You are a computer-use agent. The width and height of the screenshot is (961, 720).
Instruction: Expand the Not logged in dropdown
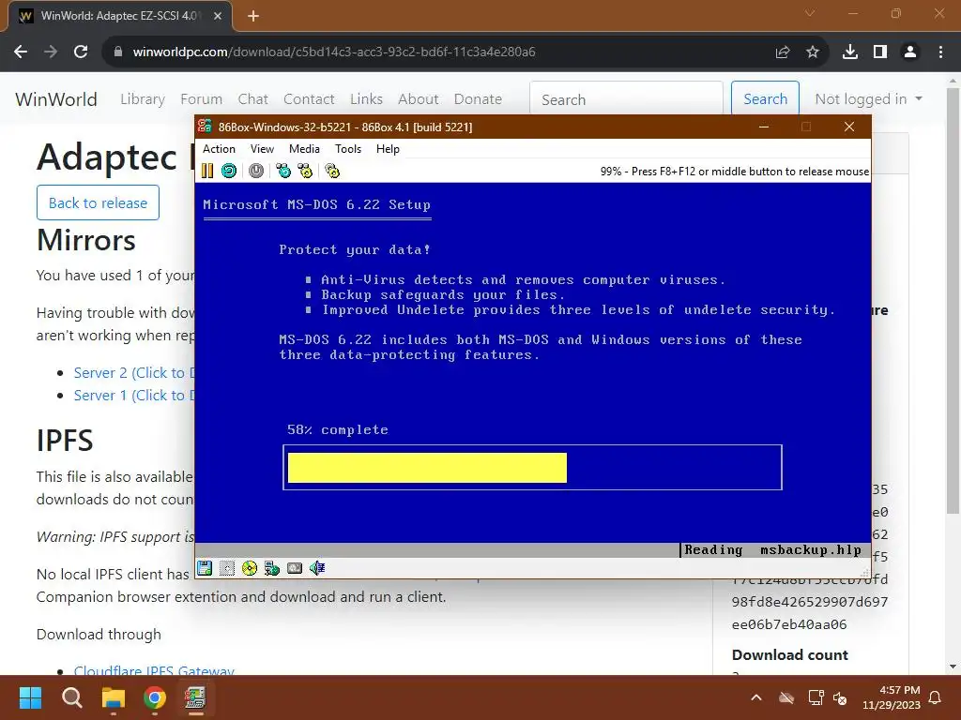pos(868,99)
